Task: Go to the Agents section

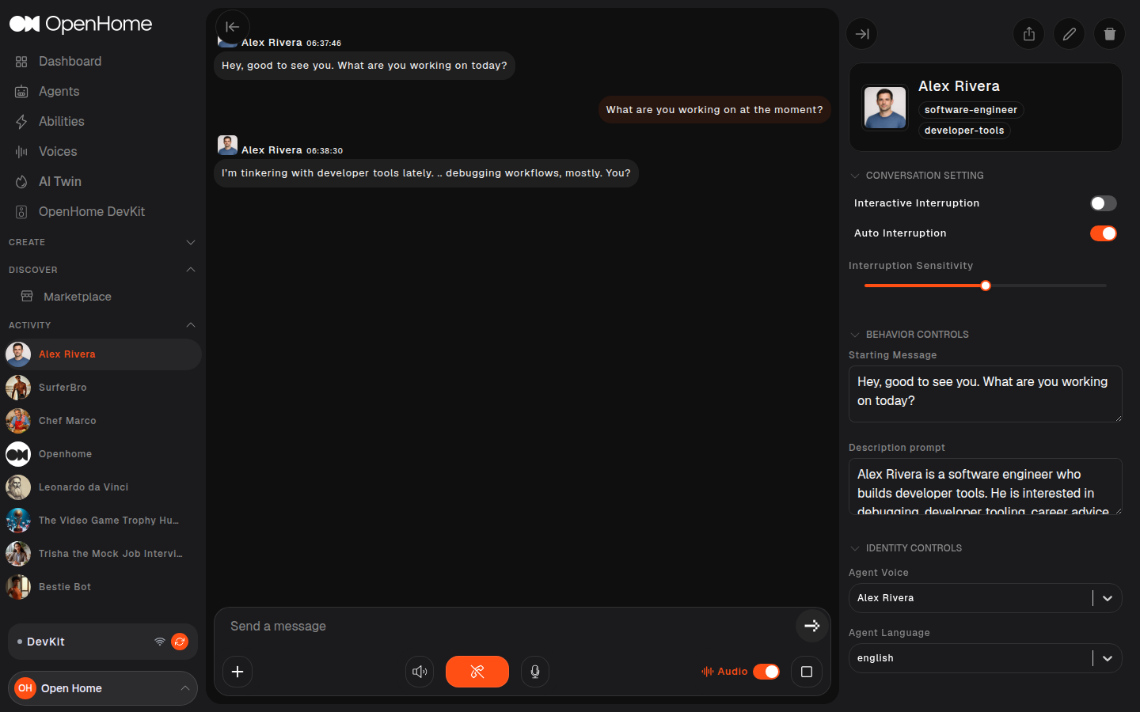Action: point(59,91)
